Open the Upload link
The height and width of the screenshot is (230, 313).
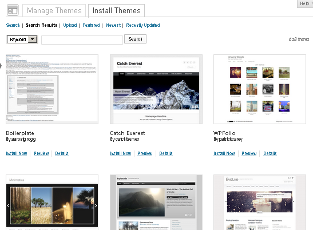point(70,25)
